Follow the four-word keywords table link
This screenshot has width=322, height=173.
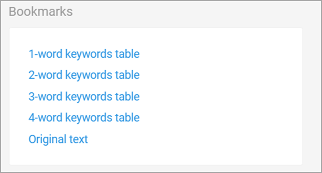coord(84,118)
